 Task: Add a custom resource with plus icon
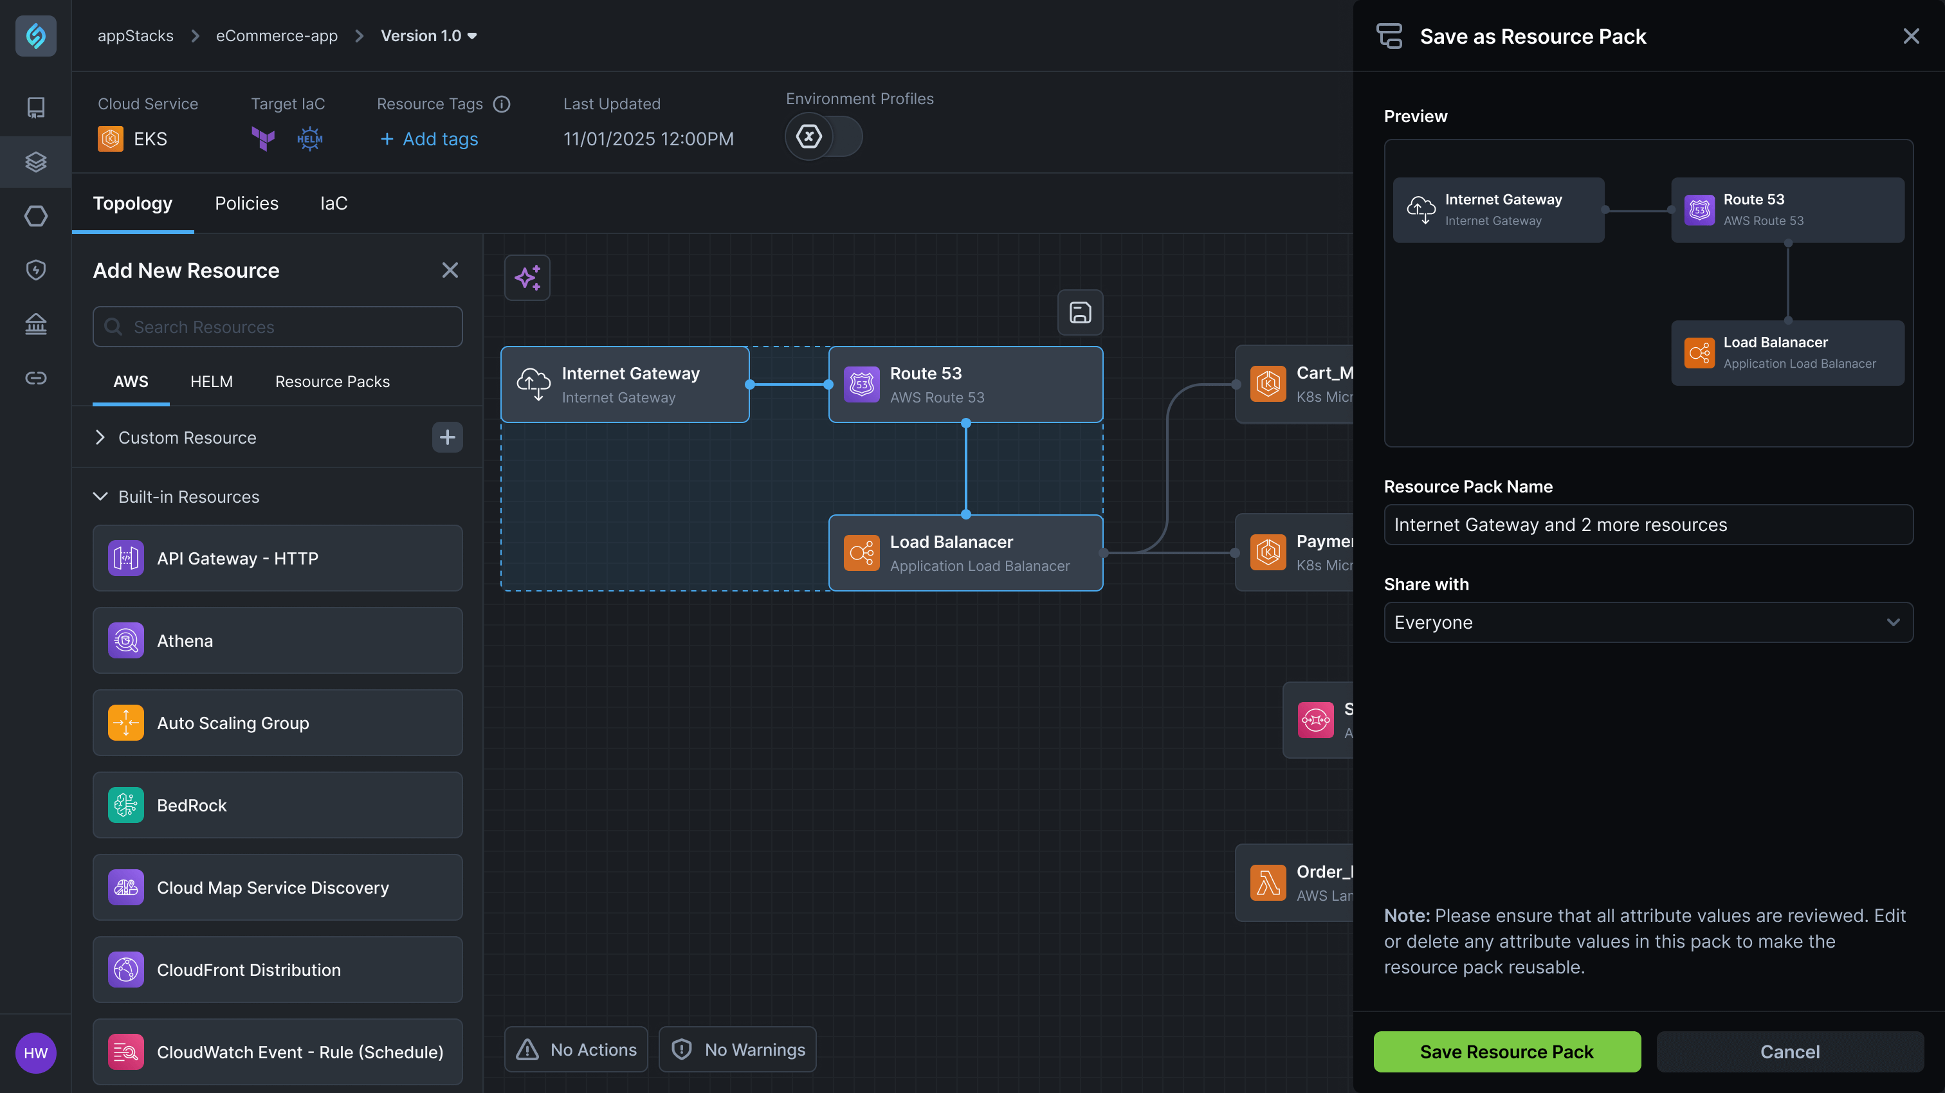click(447, 437)
